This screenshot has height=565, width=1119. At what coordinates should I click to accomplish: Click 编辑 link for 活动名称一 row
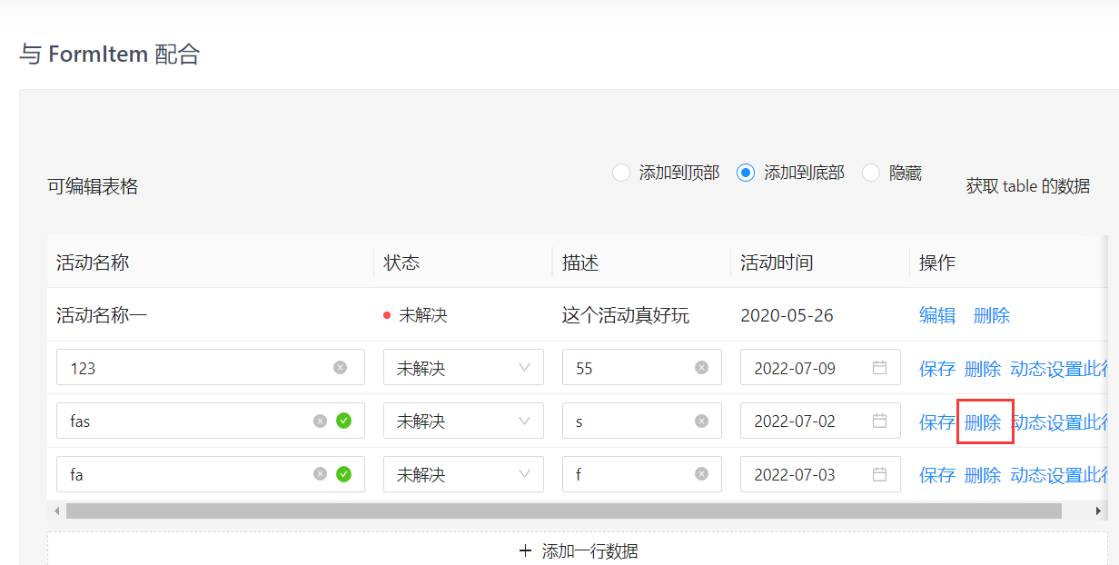tap(937, 315)
